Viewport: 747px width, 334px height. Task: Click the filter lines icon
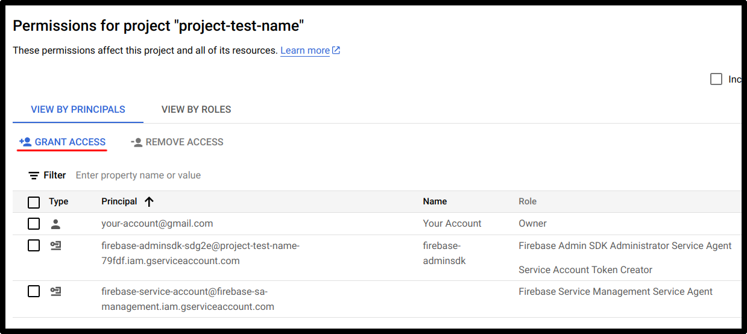(34, 175)
